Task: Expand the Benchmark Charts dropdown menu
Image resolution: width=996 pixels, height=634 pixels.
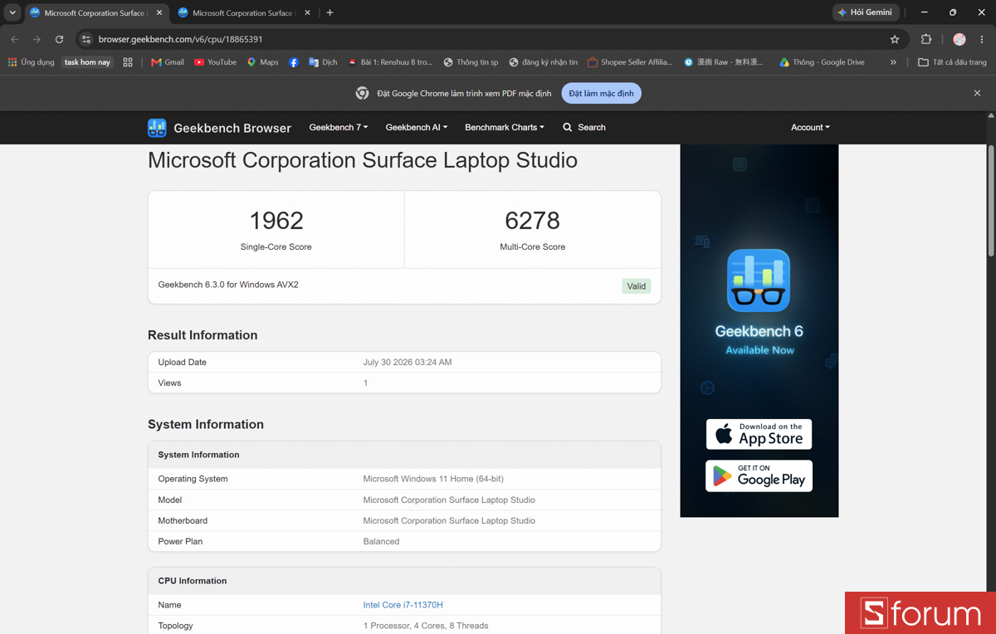Action: click(x=505, y=128)
